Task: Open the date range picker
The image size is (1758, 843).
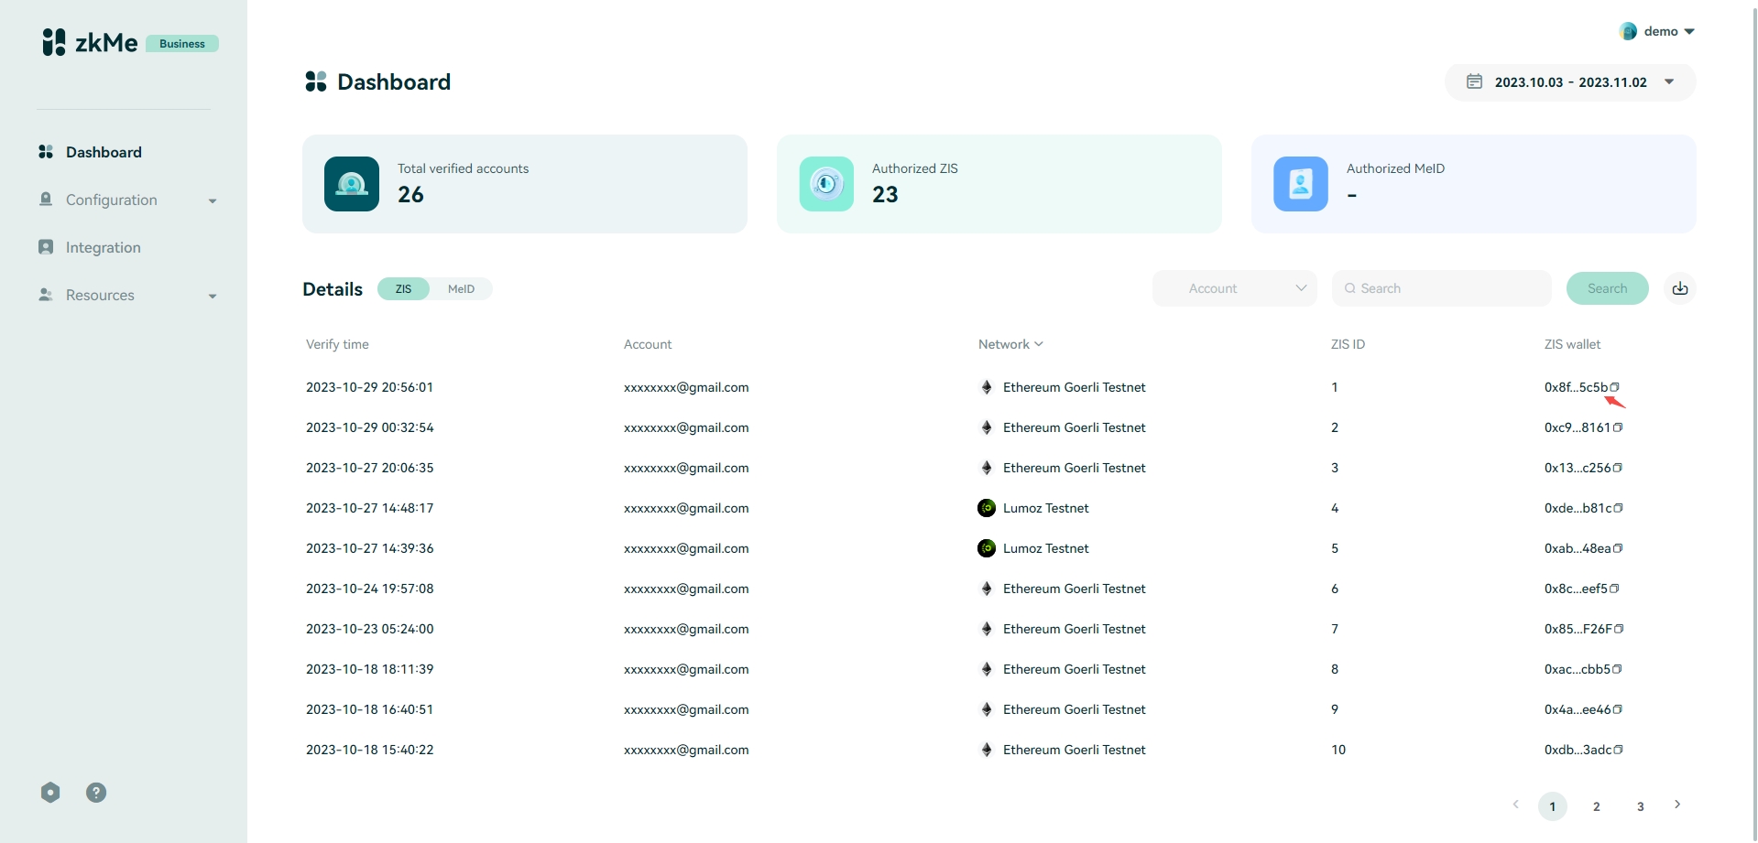Action: tap(1570, 82)
